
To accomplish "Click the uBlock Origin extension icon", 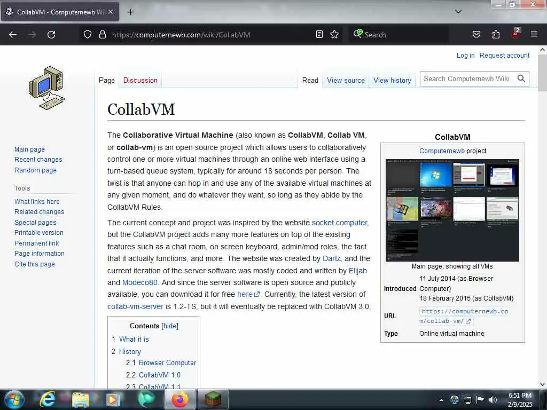I will click(x=515, y=34).
